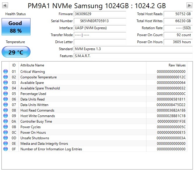Click the Power On Hours status orb
This screenshot has height=171, width=194.
pos(6,132)
